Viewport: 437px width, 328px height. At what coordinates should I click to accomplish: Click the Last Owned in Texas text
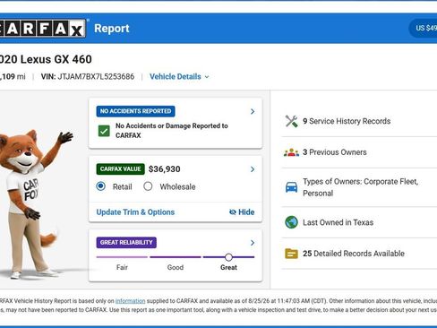338,222
